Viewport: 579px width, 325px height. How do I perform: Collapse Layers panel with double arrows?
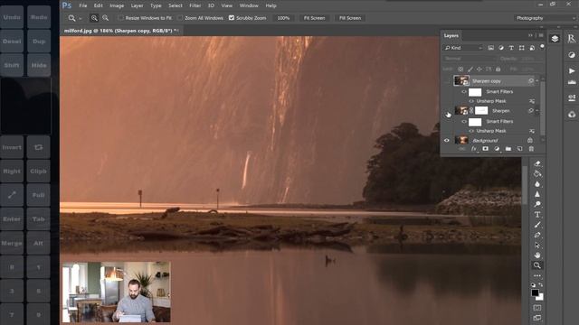click(530, 35)
